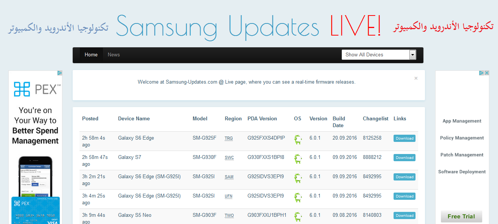This screenshot has width=498, height=224.
Task: Open the Show All Devices dropdown
Action: (x=379, y=55)
